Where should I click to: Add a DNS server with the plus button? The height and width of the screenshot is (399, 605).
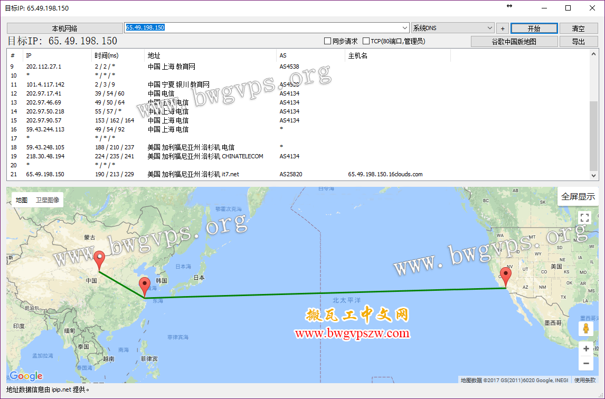click(503, 28)
